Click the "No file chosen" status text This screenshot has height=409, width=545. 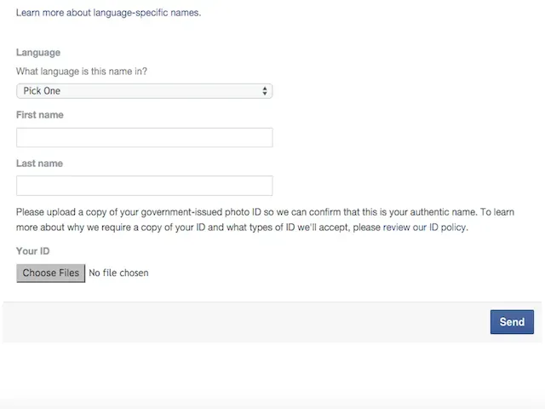click(x=118, y=274)
